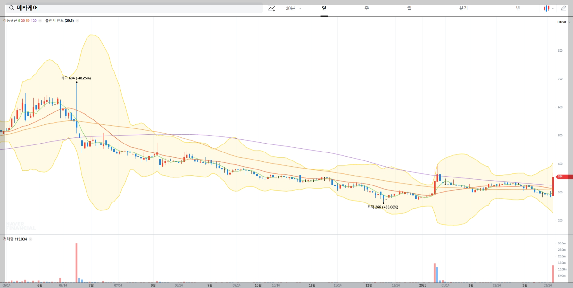Click the 2025 date axis label
This screenshot has height=288, width=573.
423,285
